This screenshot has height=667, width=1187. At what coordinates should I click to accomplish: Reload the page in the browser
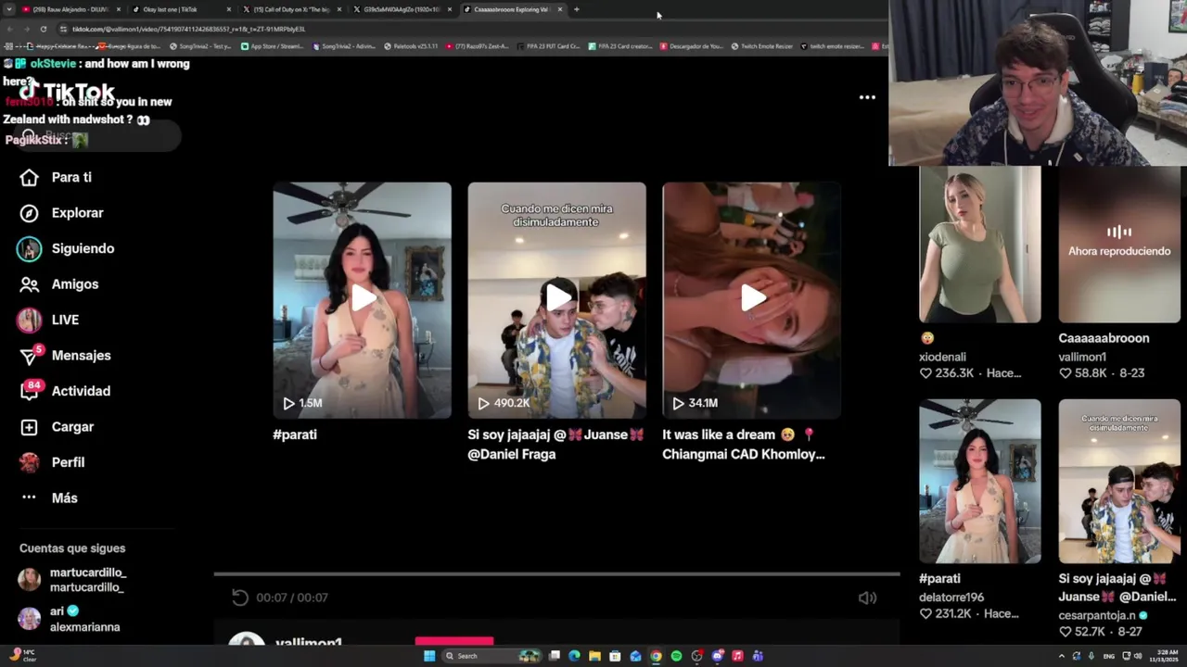point(43,29)
